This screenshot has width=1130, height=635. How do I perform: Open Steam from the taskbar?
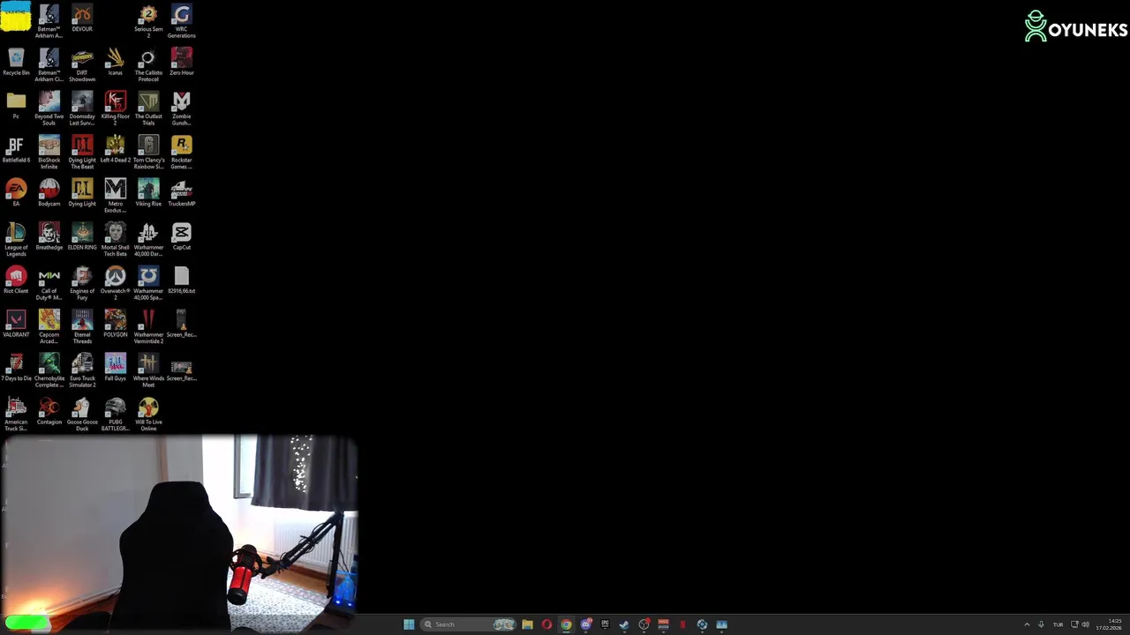(624, 624)
